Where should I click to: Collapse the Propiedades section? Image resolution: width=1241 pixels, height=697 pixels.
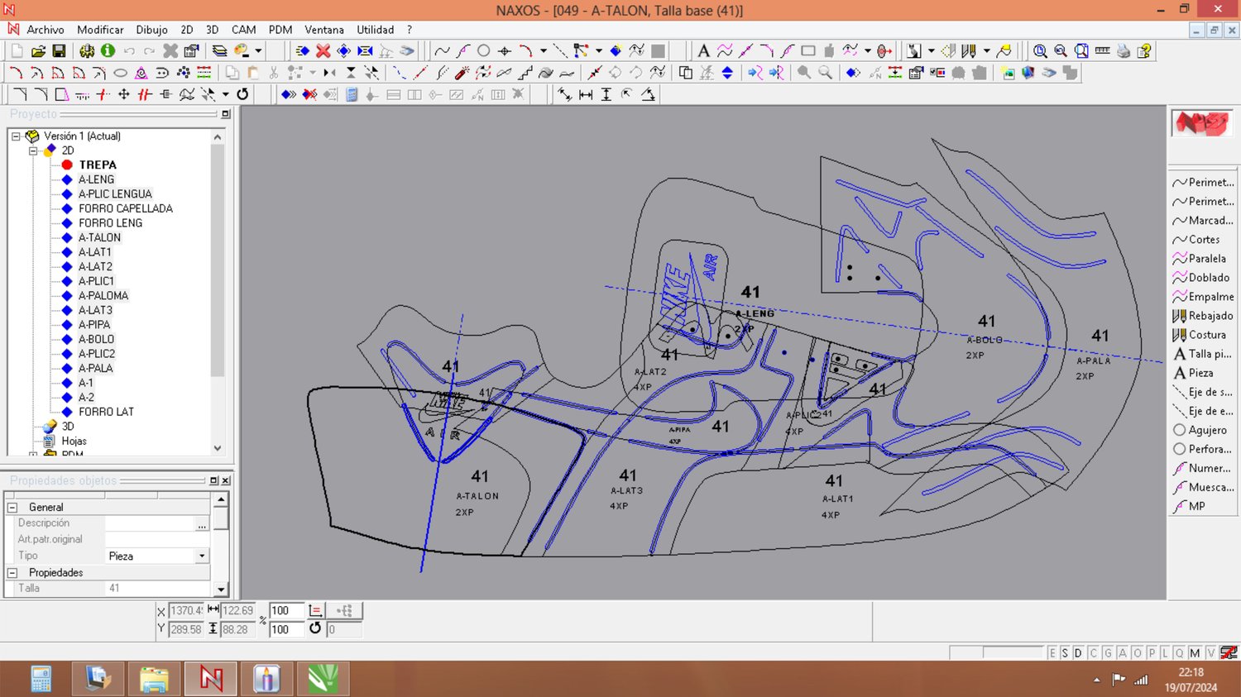(x=12, y=572)
